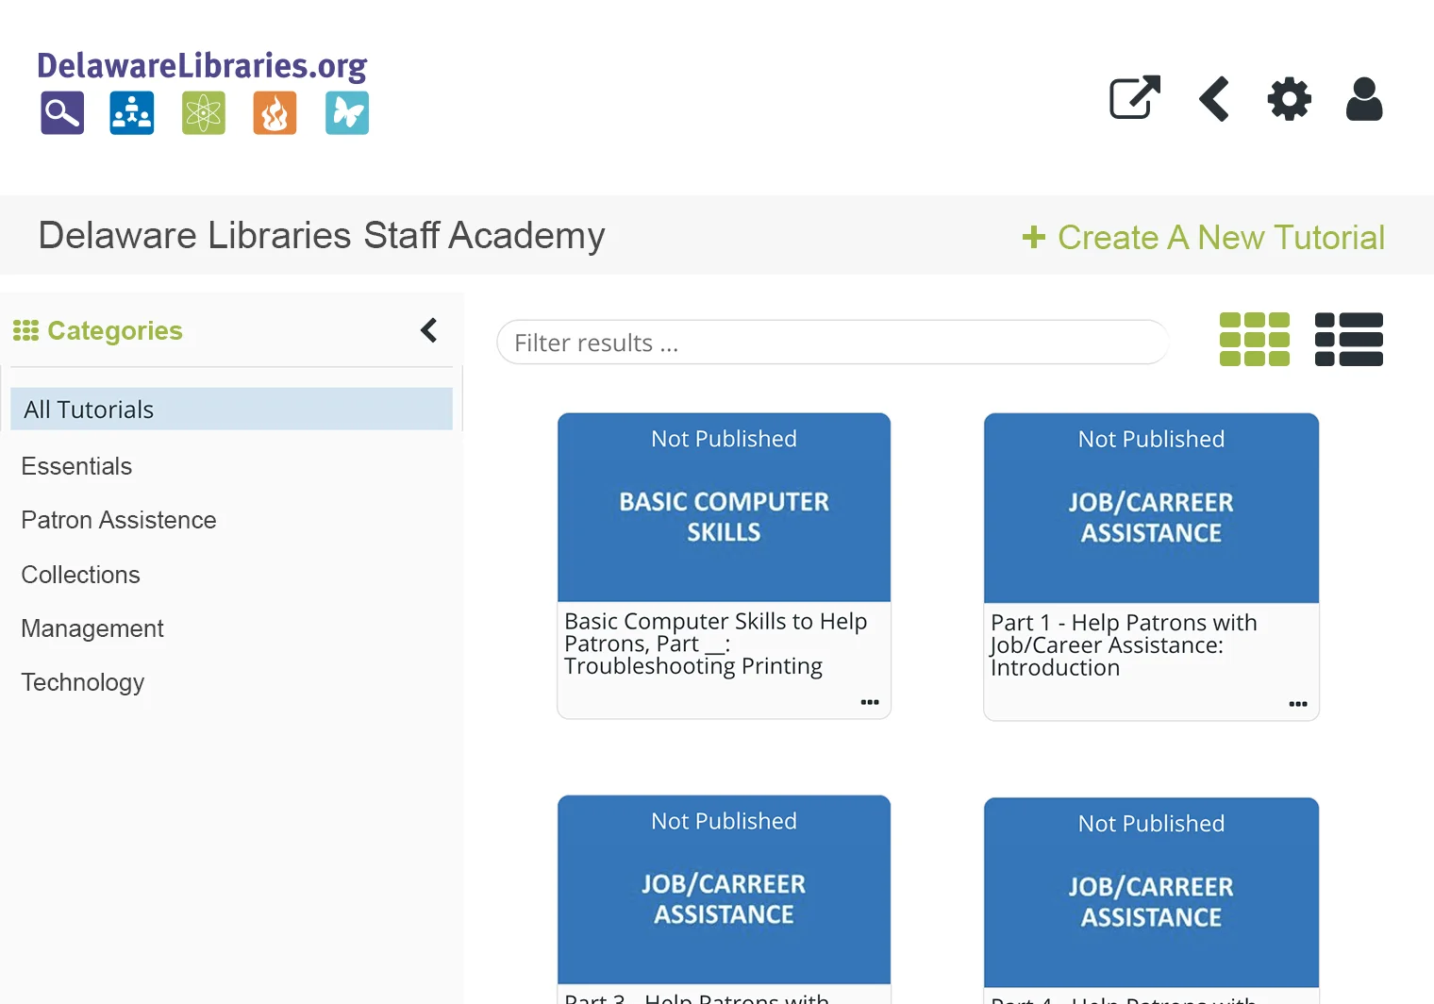Click the Delaware Libraries Staff Academy heading
1434x1004 pixels.
(x=322, y=235)
